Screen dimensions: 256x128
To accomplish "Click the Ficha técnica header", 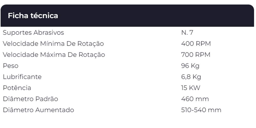I will pos(33,16).
